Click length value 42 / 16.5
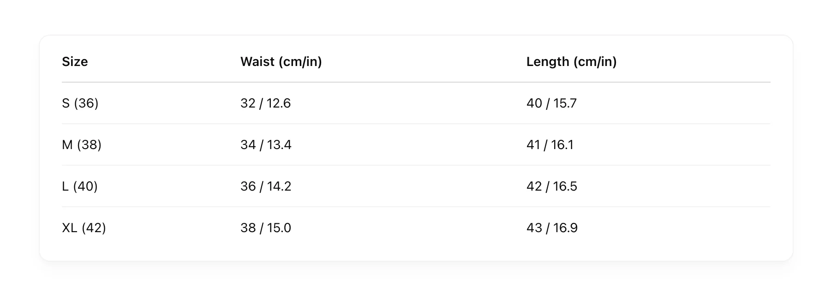The width and height of the screenshot is (813, 282). click(552, 186)
